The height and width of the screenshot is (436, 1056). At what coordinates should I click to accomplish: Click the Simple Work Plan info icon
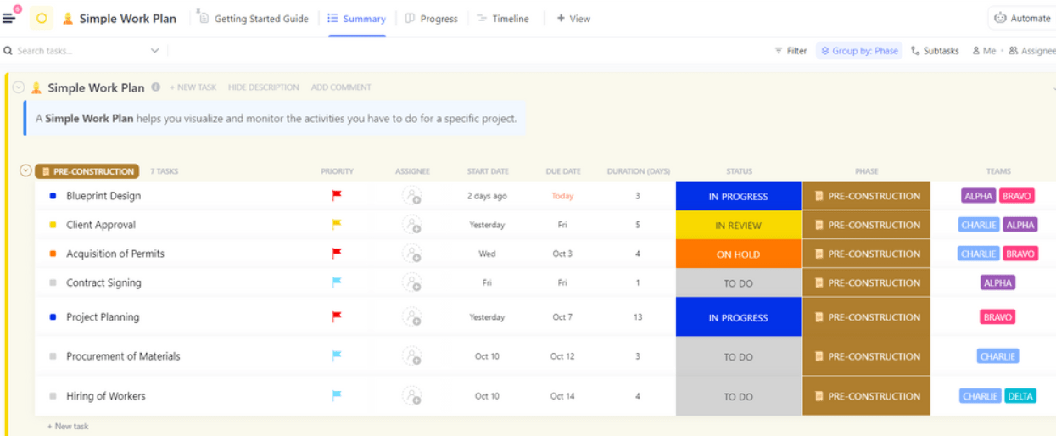point(155,87)
